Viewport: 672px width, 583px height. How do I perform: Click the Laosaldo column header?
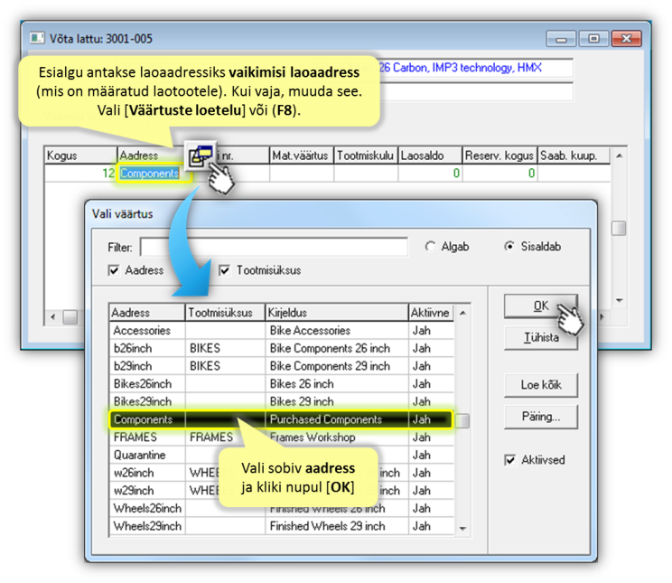(430, 155)
